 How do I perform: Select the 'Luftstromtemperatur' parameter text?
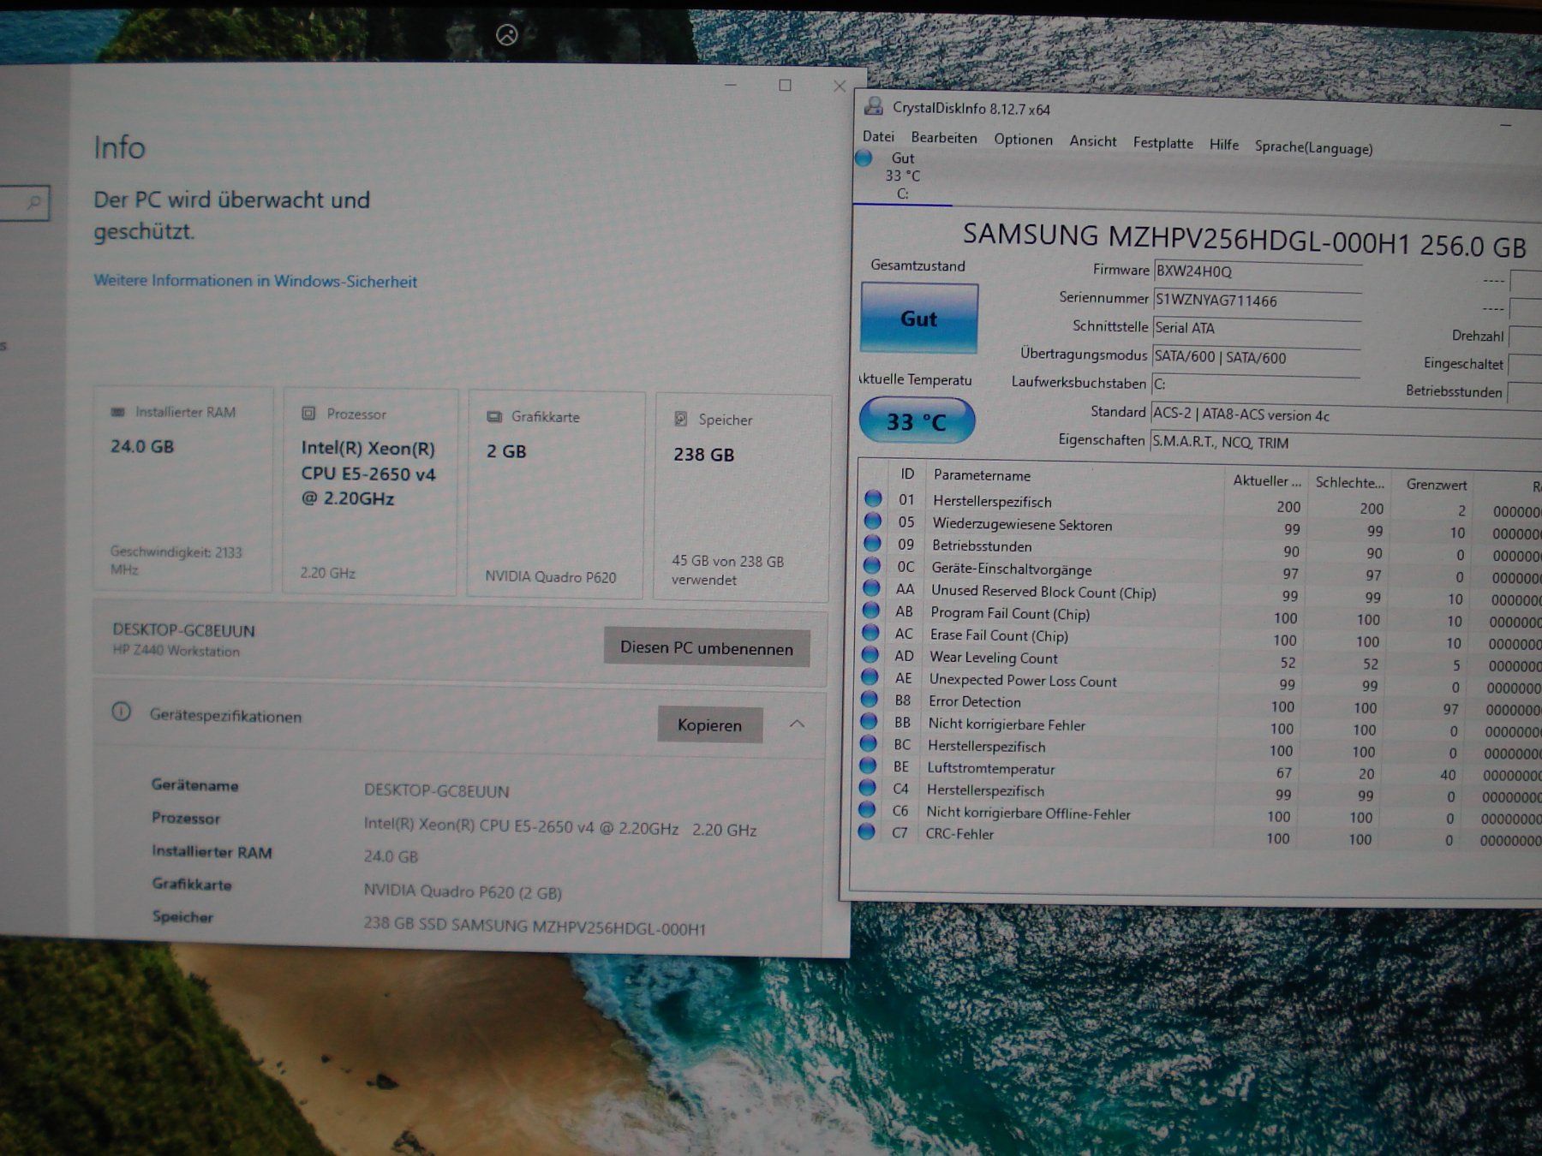click(x=990, y=769)
